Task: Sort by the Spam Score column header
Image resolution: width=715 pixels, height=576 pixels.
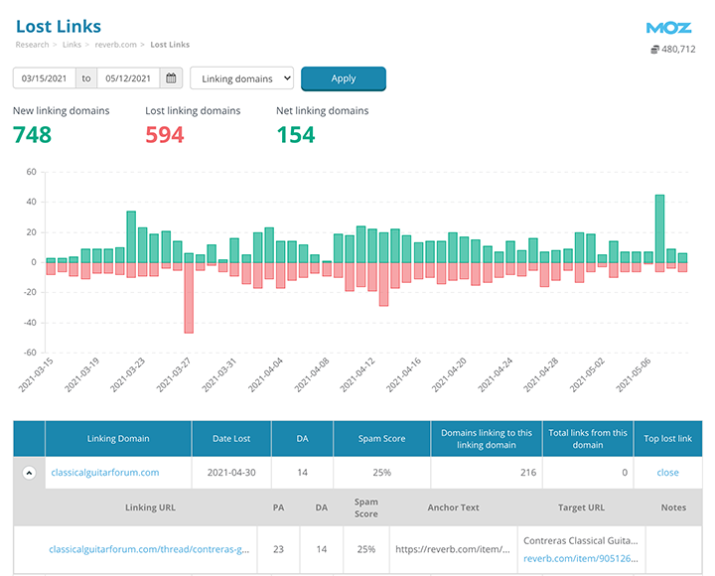Action: click(379, 439)
